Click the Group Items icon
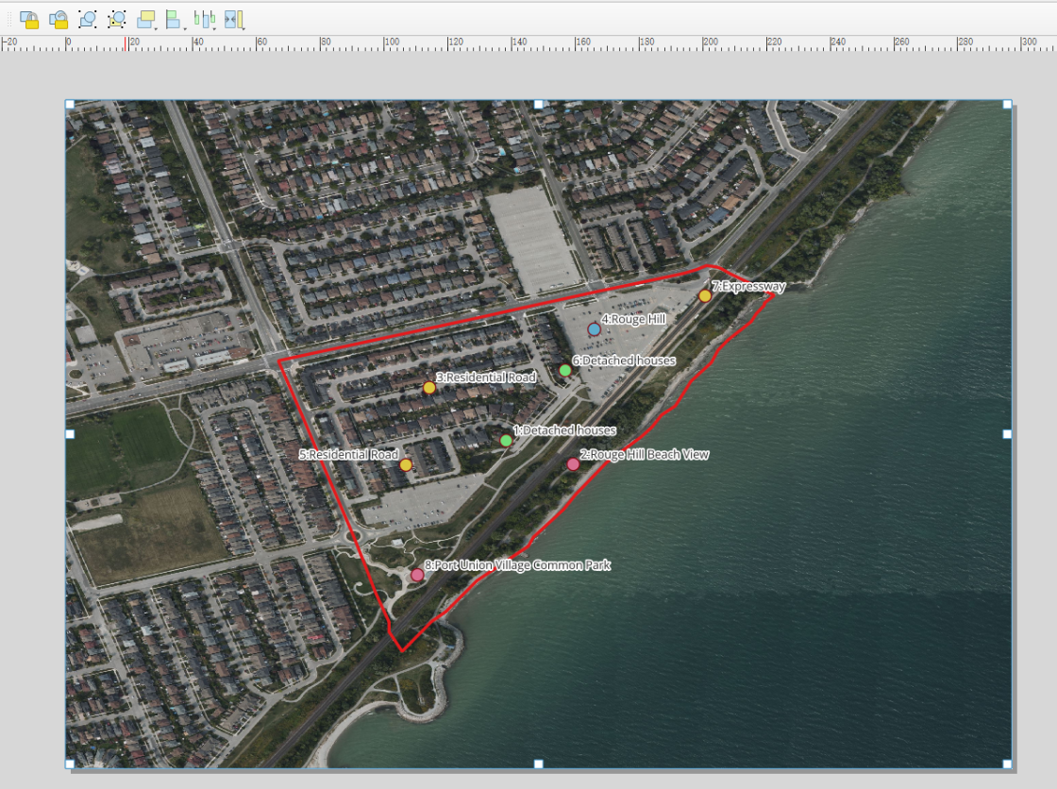Image resolution: width=1057 pixels, height=789 pixels. 88,20
